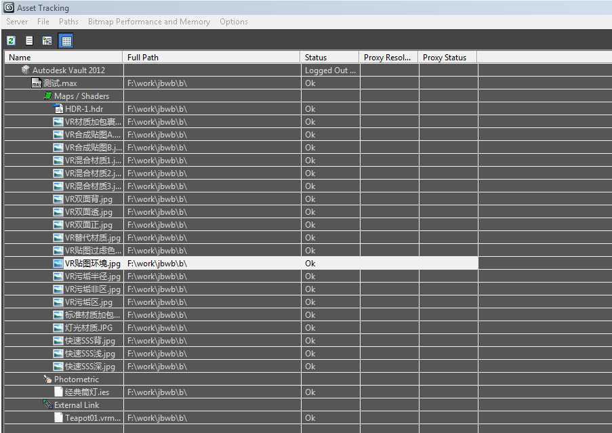The image size is (612, 433).
Task: Select the VR贴图过虑色 asset
Action: [241, 251]
